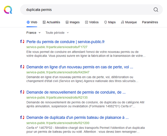Switch to the Web tab

(32, 22)
